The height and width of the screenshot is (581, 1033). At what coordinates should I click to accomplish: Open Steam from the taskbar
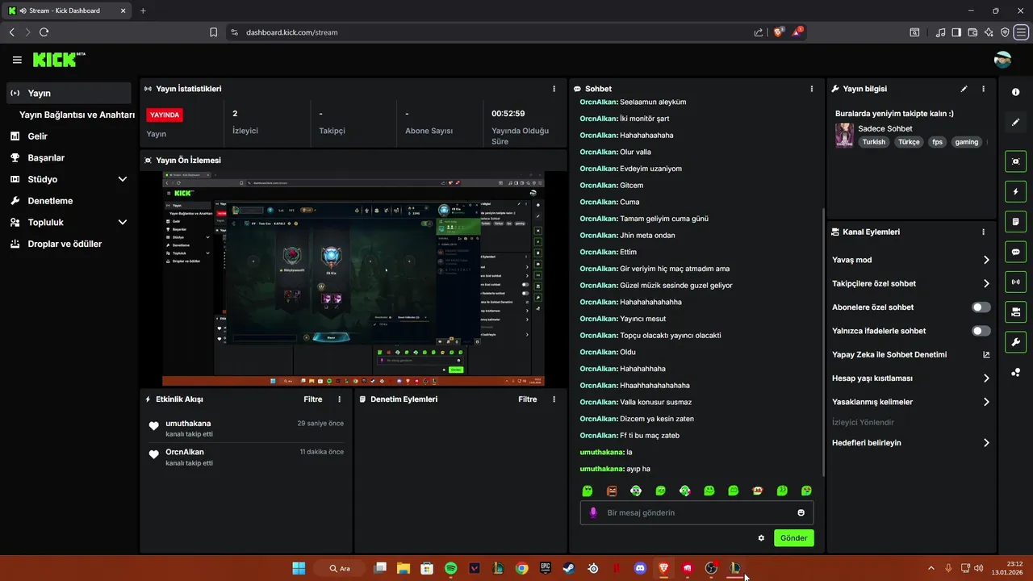[x=569, y=568]
